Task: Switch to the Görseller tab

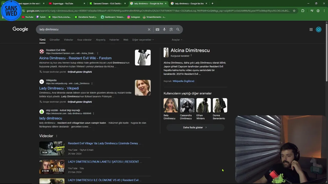Action: pyautogui.click(x=55, y=40)
